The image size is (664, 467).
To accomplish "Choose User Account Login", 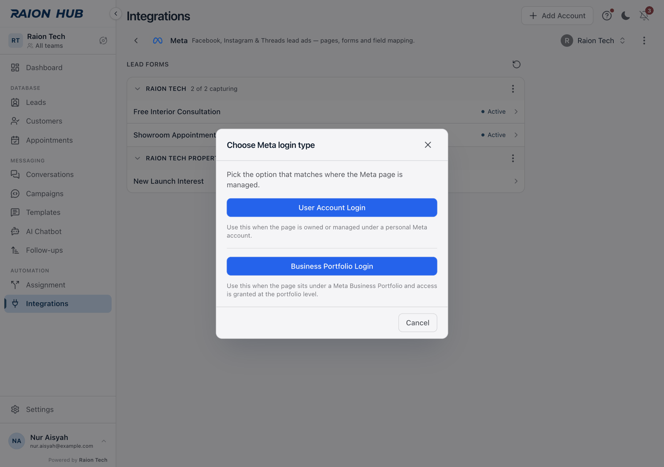I will (x=332, y=208).
